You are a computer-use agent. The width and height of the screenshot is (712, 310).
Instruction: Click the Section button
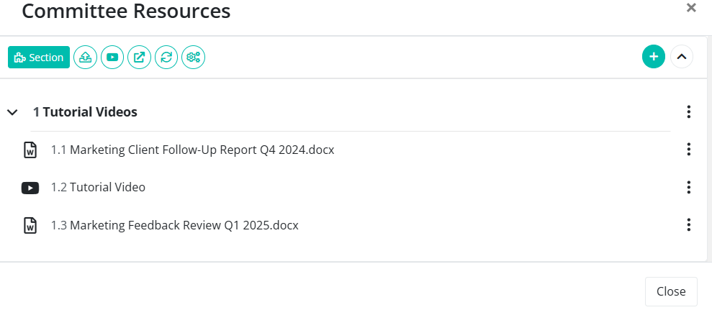click(x=39, y=58)
